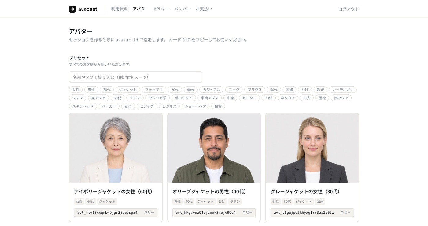
Task: Filter by 眼鏡 tag
Action: [290, 90]
